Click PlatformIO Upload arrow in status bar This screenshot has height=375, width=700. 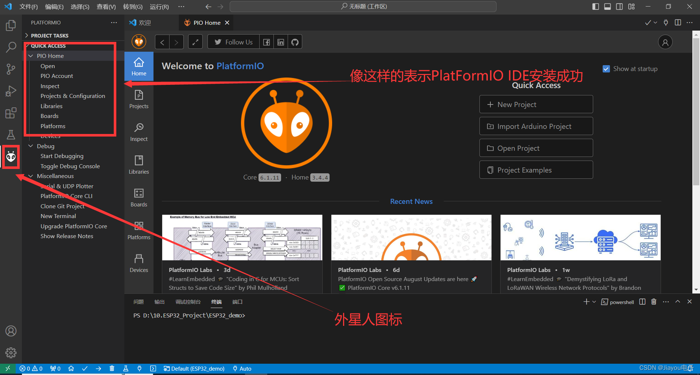(x=98, y=368)
